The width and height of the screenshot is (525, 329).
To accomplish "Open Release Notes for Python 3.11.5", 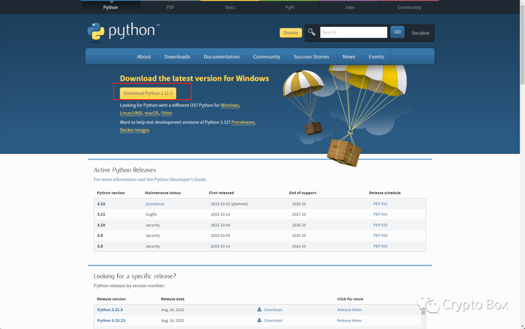I will pyautogui.click(x=349, y=310).
